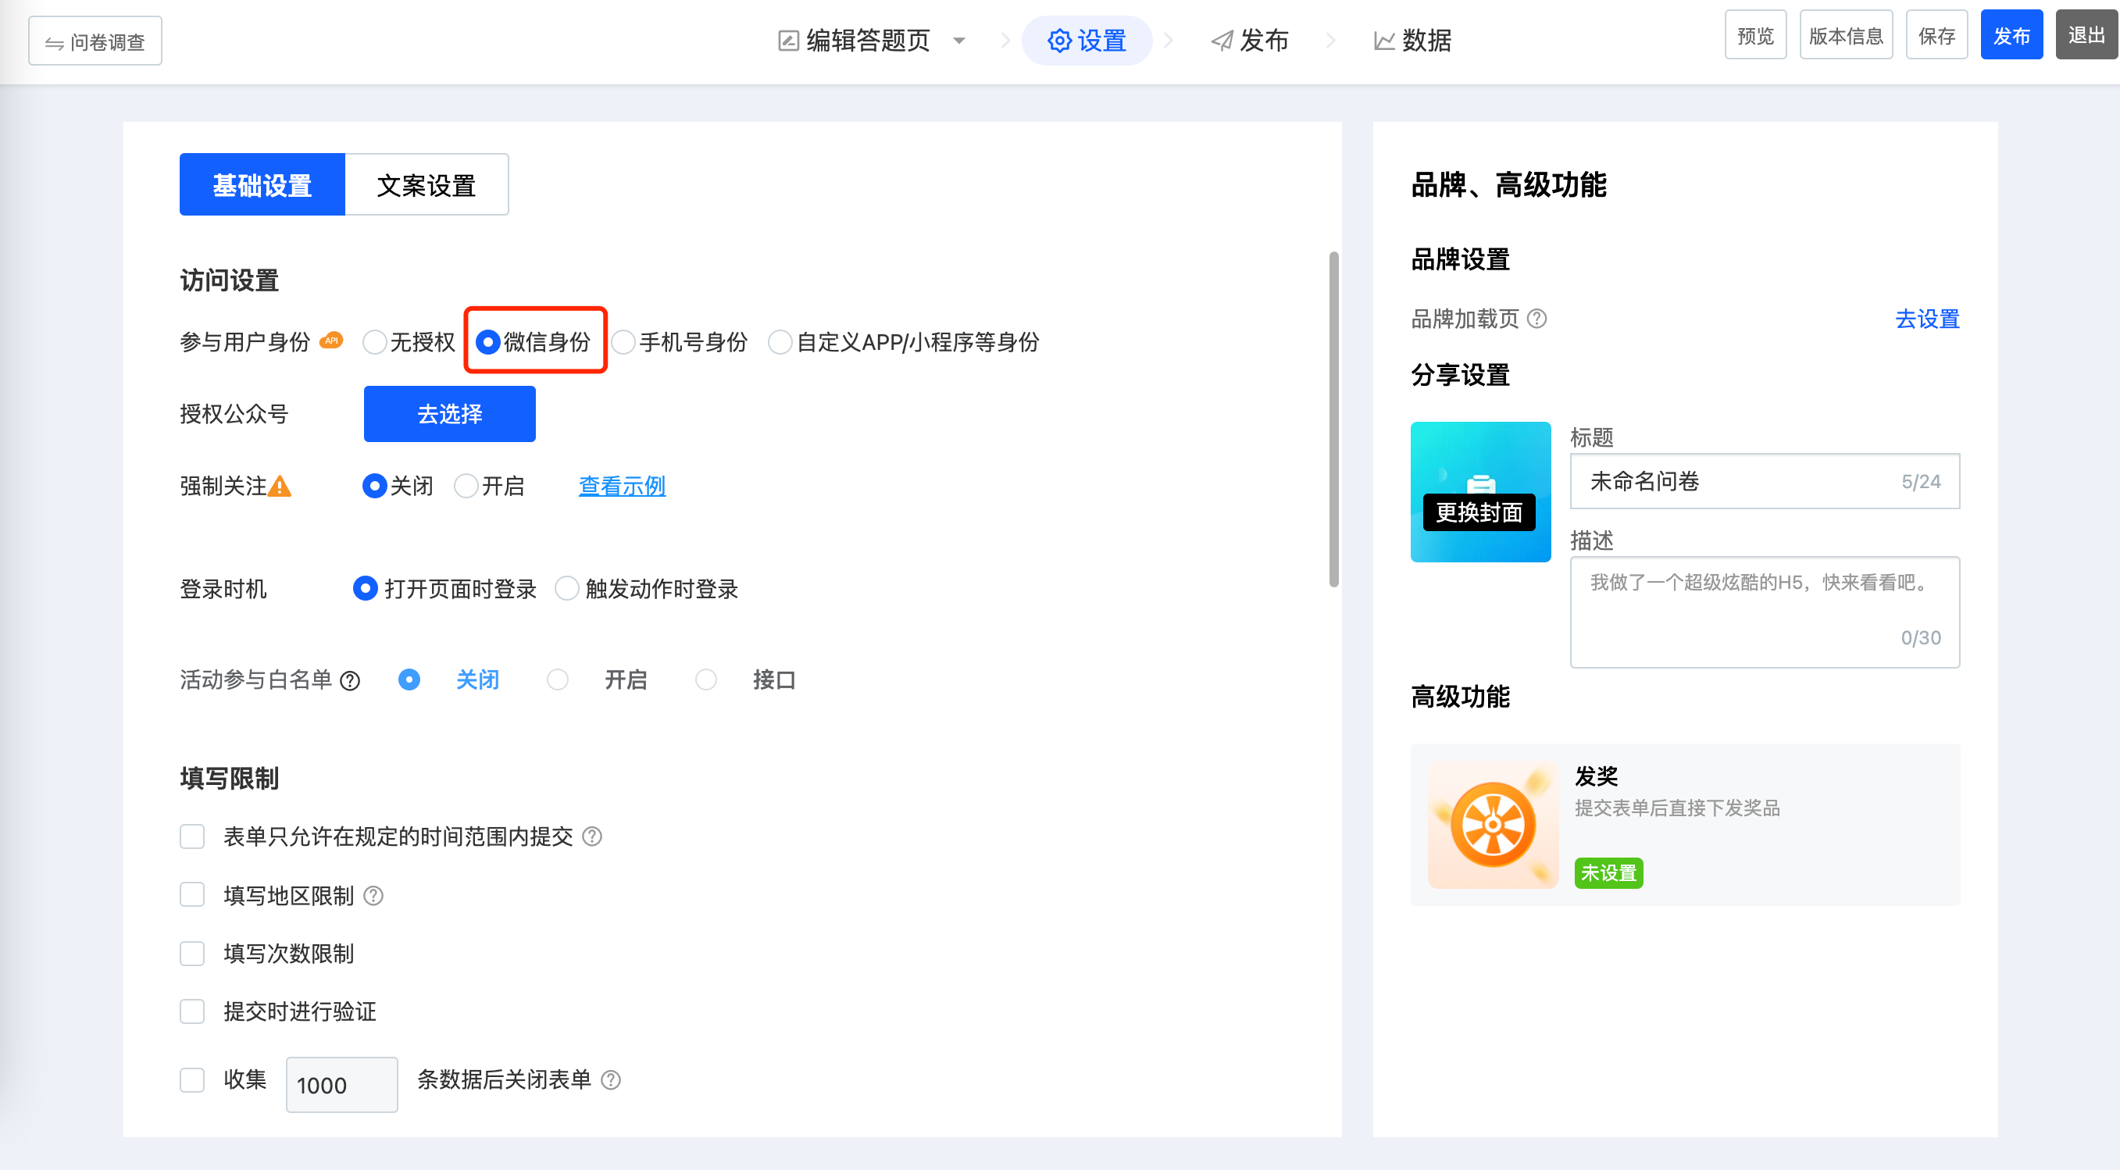Image resolution: width=2120 pixels, height=1170 pixels.
Task: Enable the 填写次数限制 checkbox
Action: pos(193,954)
